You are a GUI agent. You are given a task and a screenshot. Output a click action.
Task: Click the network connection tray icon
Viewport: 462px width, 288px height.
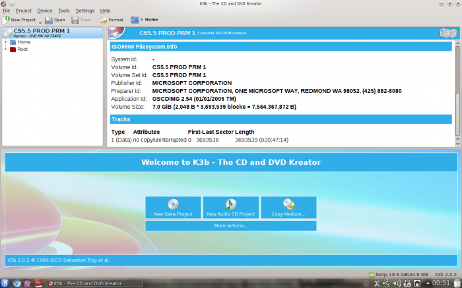pos(407,283)
